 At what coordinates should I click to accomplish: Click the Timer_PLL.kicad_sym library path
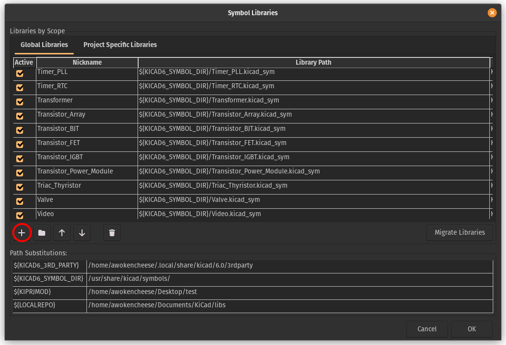click(x=313, y=74)
